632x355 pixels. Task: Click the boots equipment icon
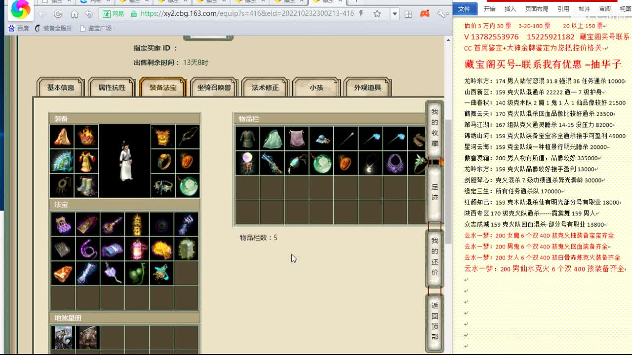pos(87,186)
